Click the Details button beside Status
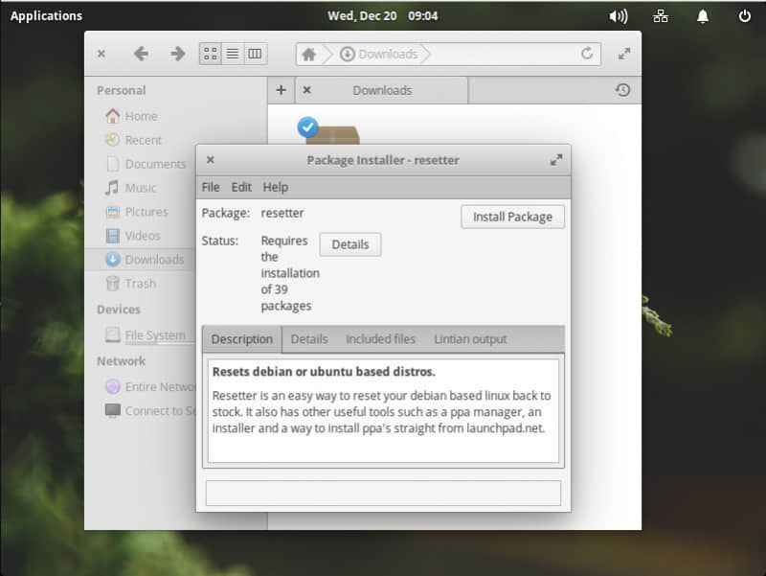 (x=349, y=244)
